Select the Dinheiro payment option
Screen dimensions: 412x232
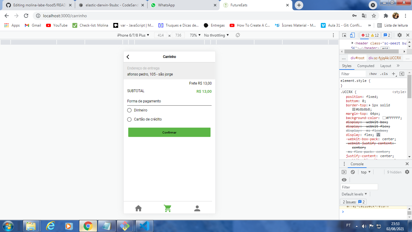tap(129, 110)
